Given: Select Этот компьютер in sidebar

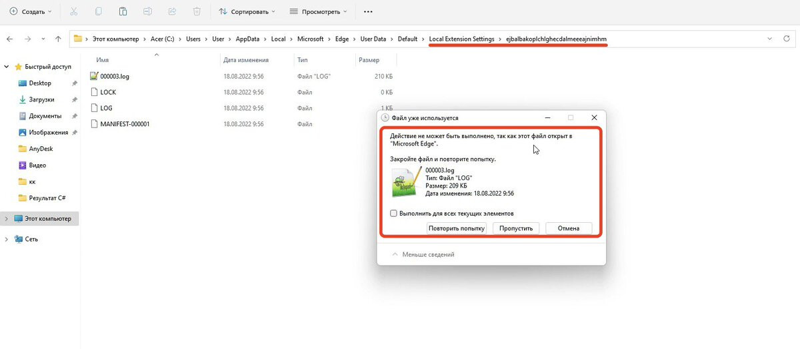Looking at the screenshot, I should point(48,219).
